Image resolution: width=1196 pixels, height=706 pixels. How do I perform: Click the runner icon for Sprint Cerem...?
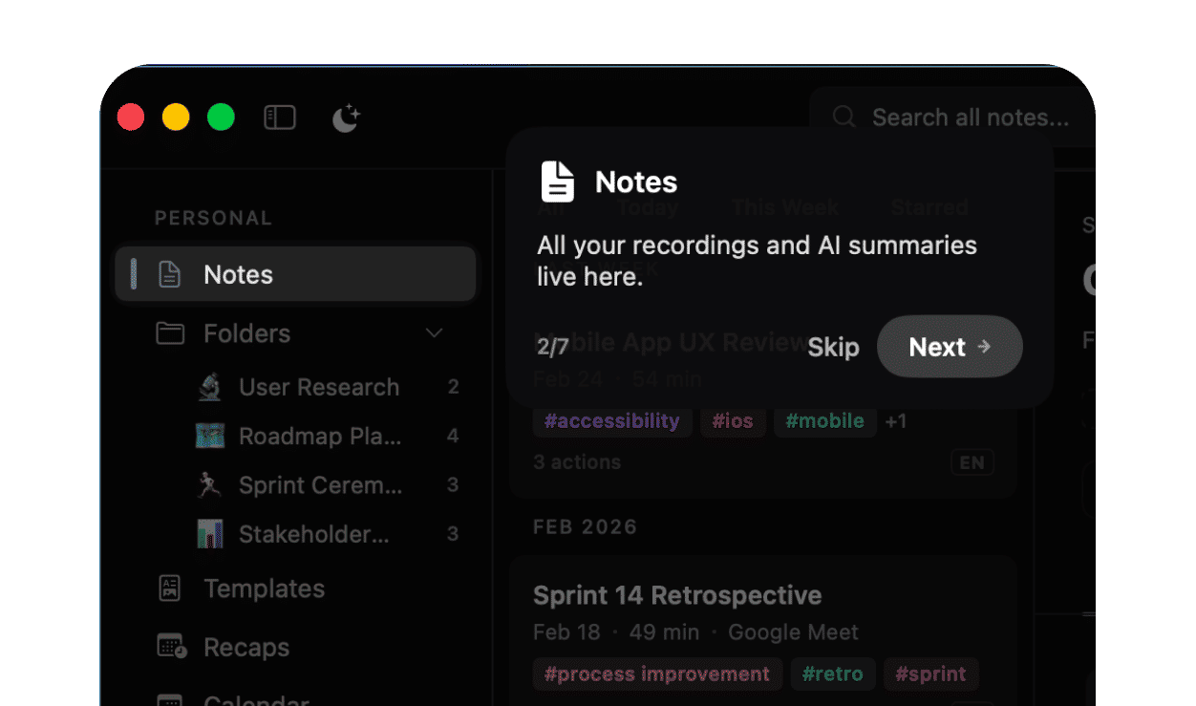[209, 485]
